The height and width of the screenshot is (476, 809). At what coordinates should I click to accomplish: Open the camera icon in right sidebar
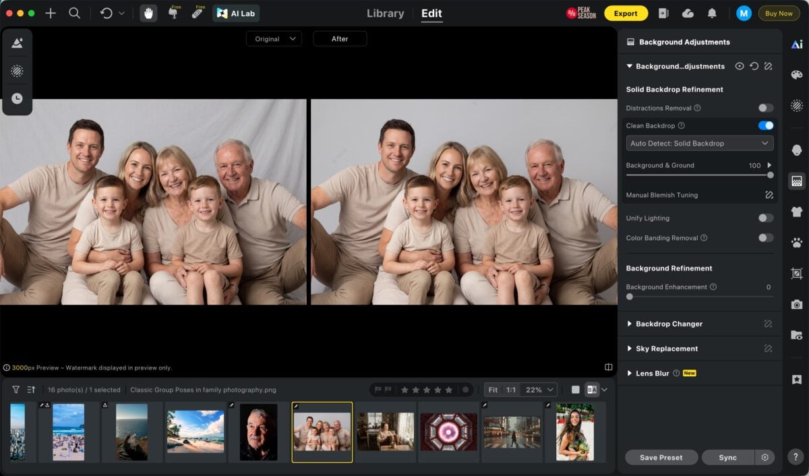point(797,304)
